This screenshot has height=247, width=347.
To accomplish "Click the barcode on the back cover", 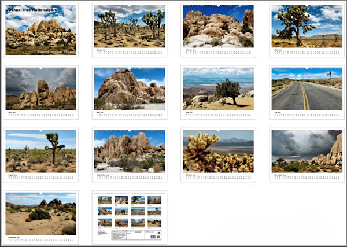I will point(154,236).
